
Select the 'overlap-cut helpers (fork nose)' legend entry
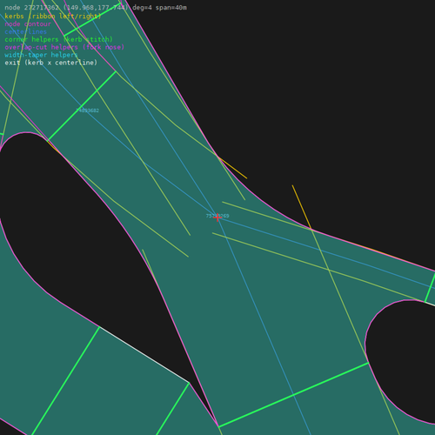pyautogui.click(x=64, y=47)
